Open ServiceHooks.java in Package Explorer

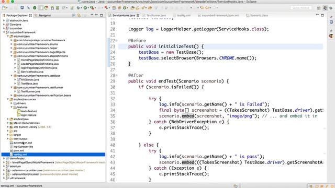(32, 72)
